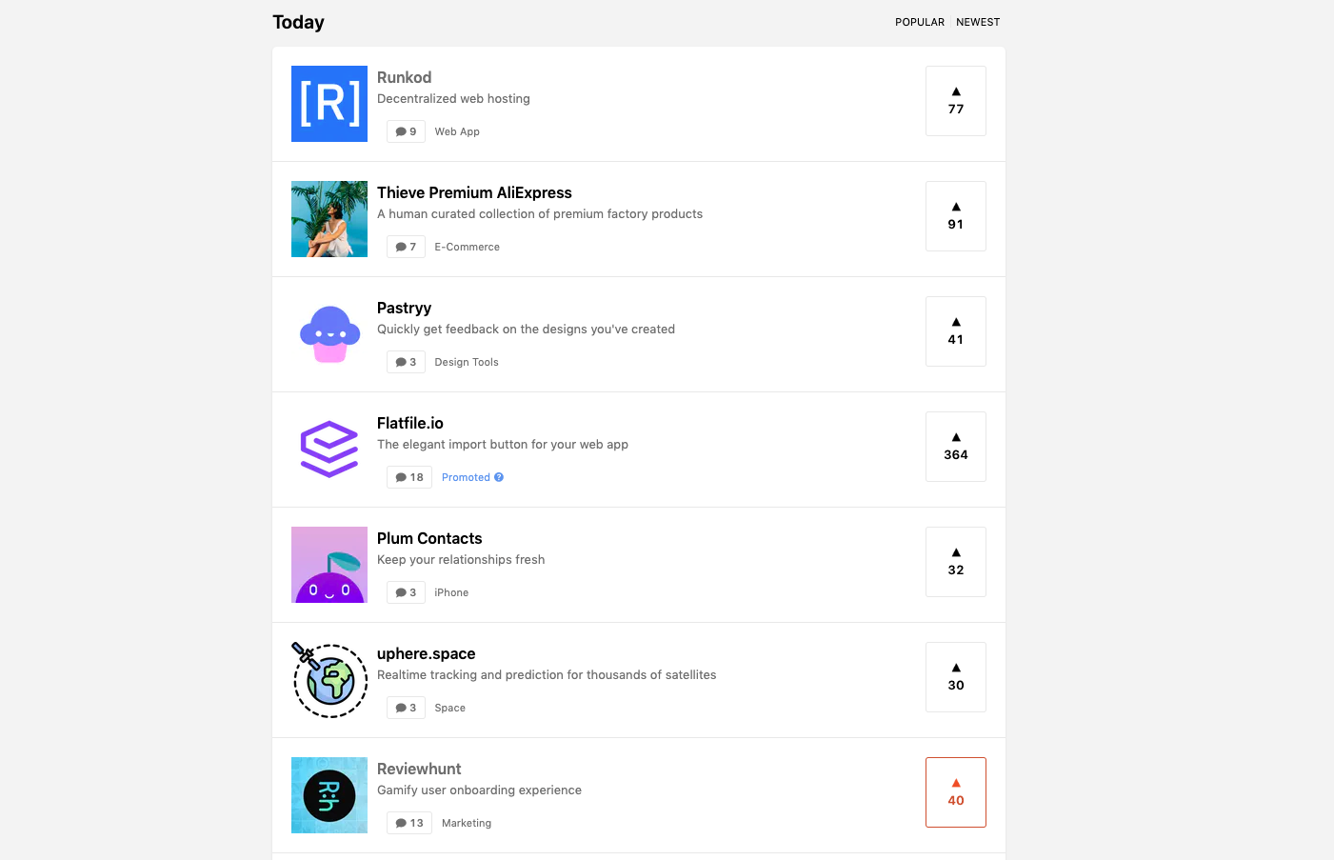Image resolution: width=1334 pixels, height=860 pixels.
Task: Open the E-Commerce topic tag
Action: [x=467, y=247]
